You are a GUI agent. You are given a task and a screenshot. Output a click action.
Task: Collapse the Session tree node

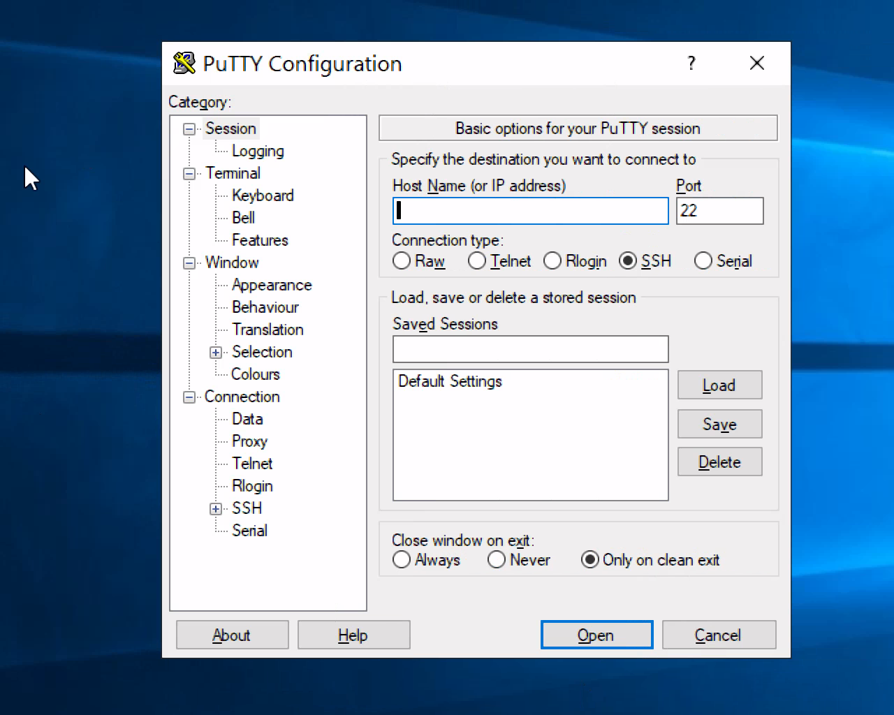[189, 129]
